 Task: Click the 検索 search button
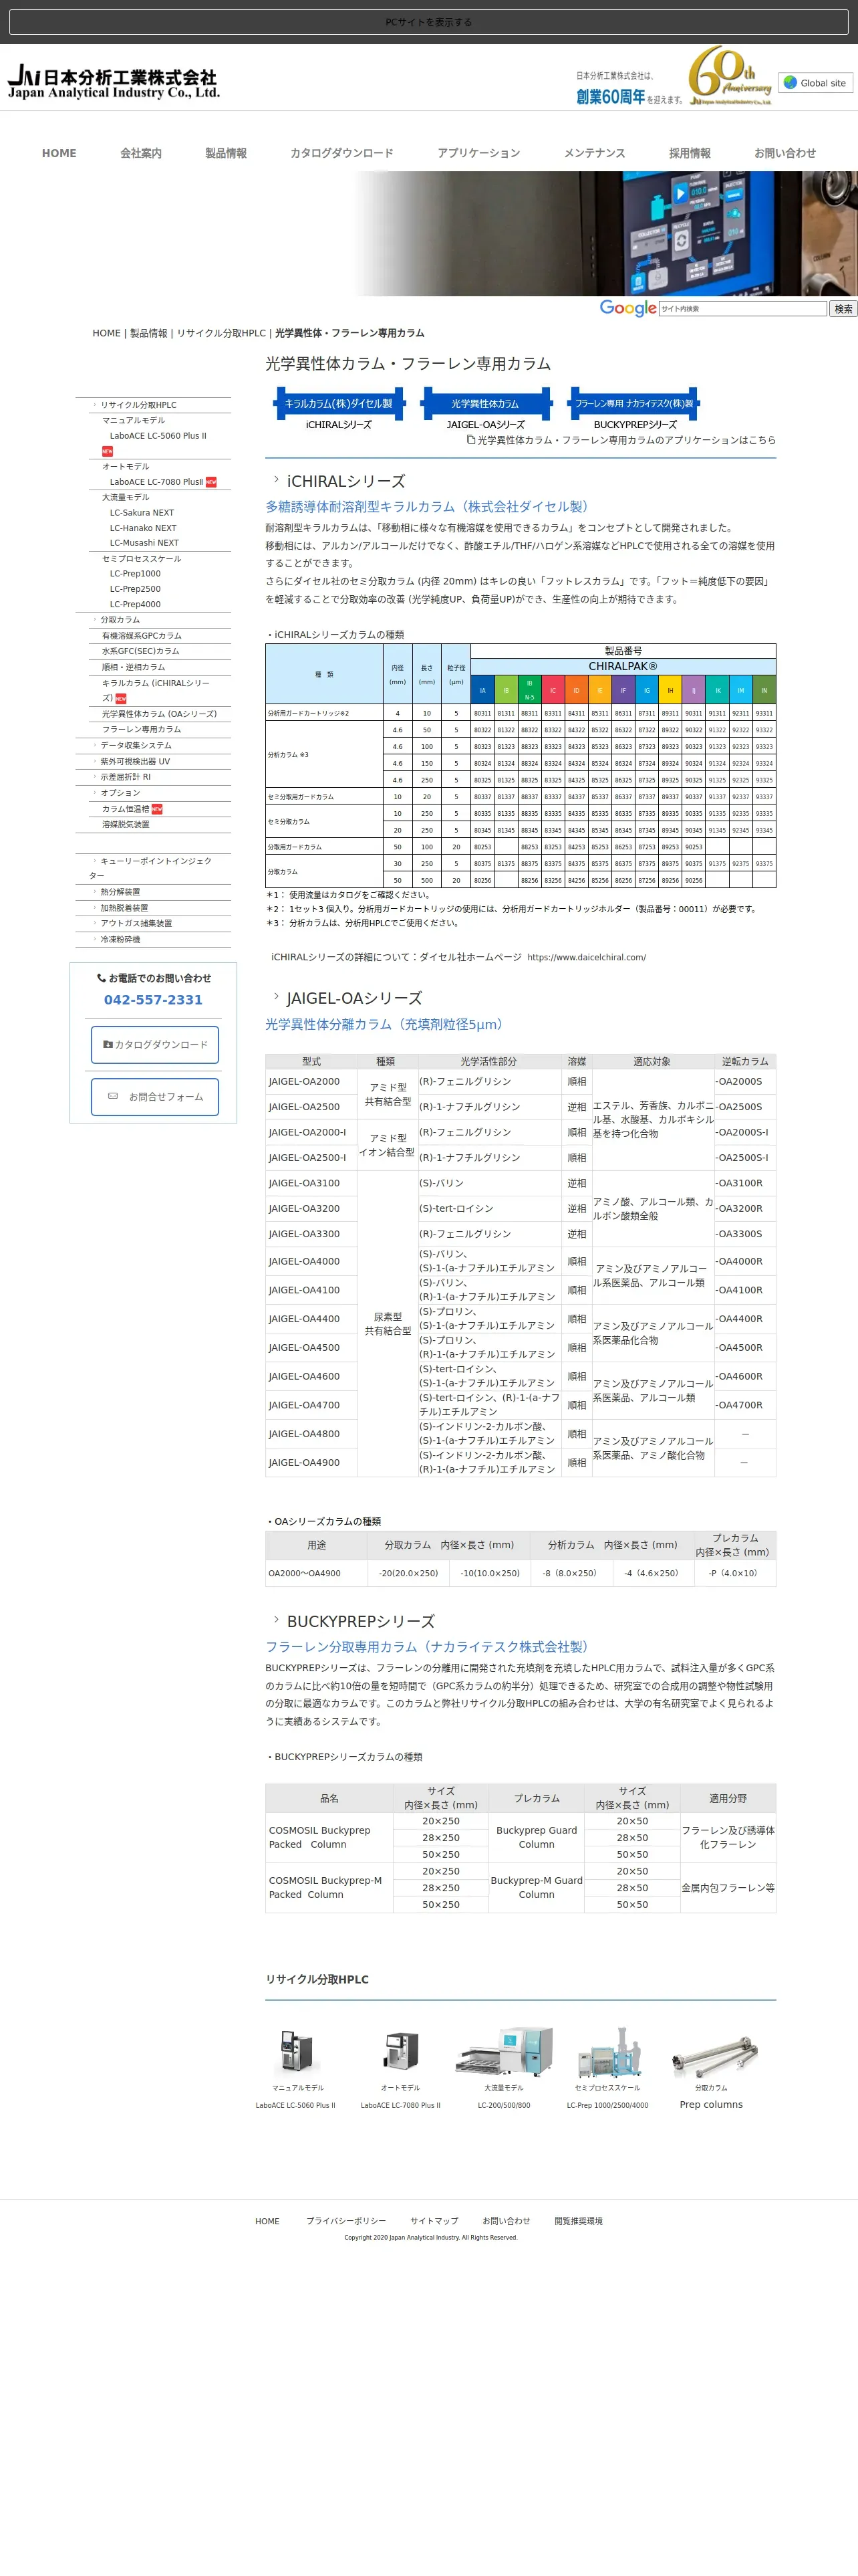point(843,309)
